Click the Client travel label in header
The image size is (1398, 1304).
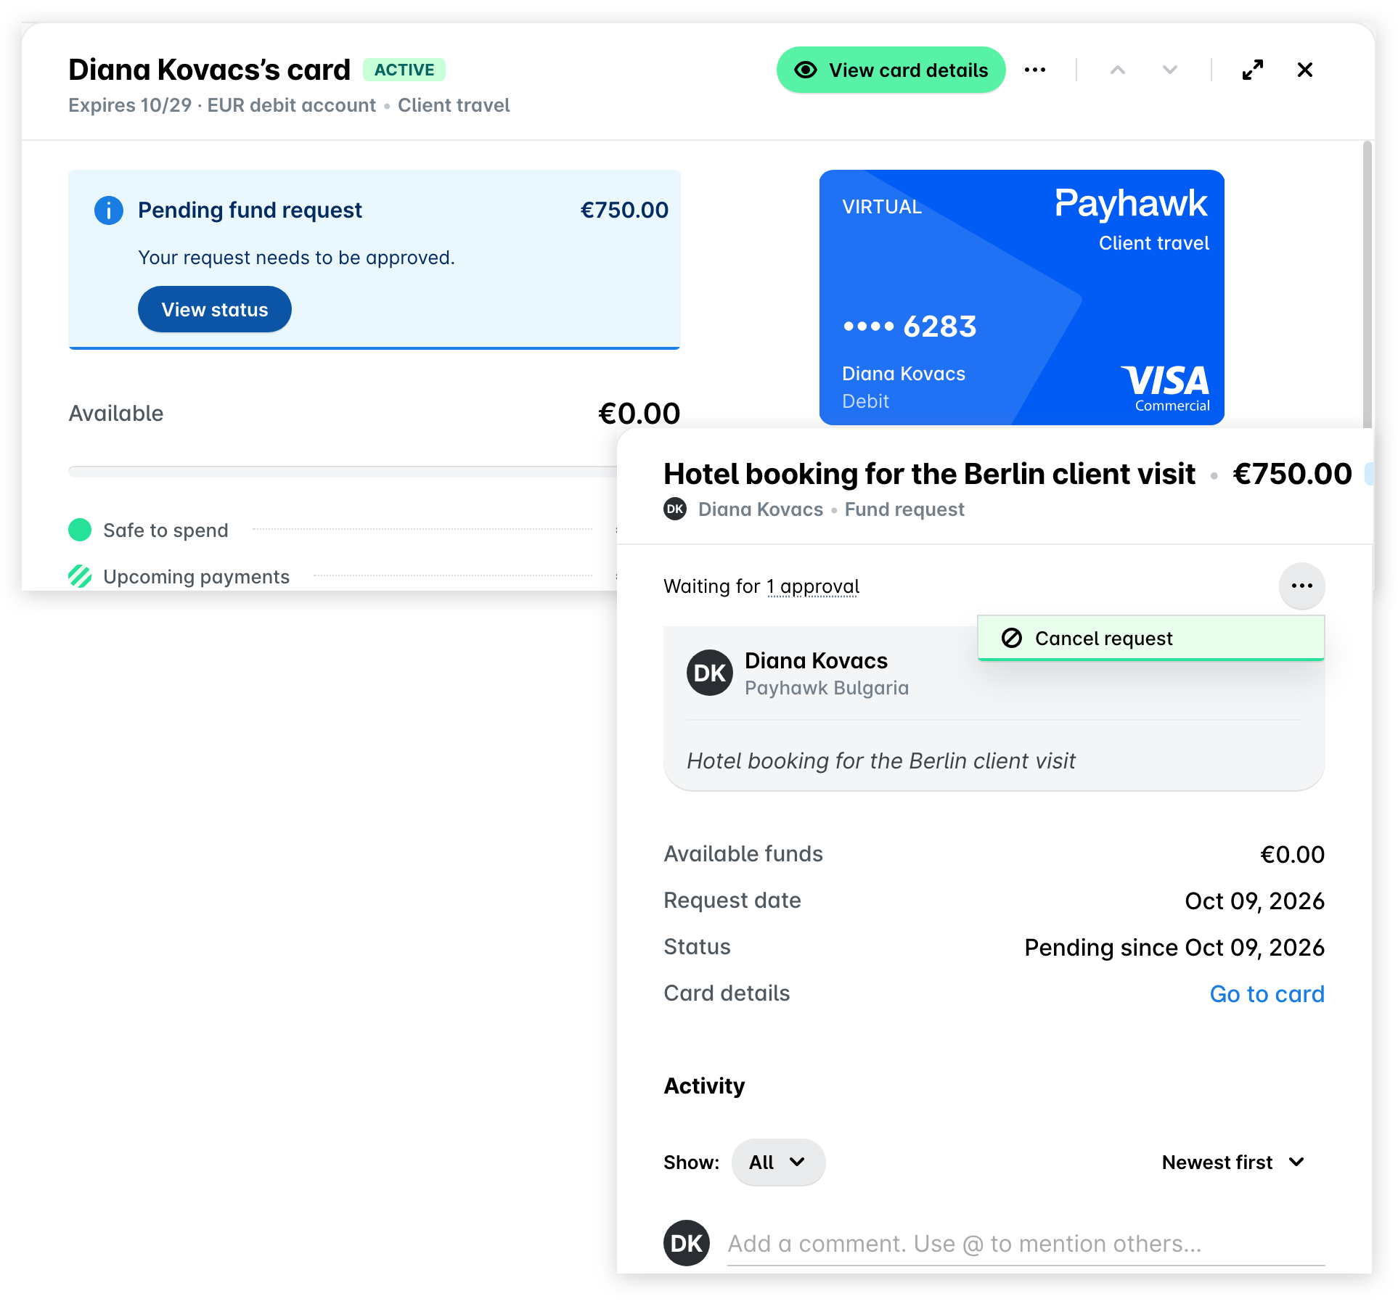tap(454, 106)
